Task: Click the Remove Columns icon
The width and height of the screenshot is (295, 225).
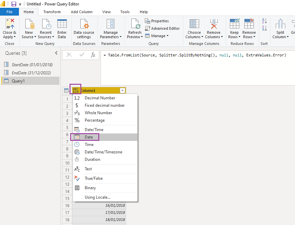Action: 214,24
